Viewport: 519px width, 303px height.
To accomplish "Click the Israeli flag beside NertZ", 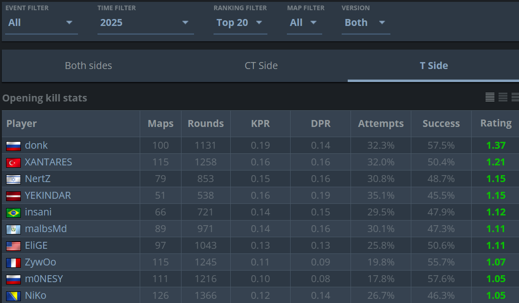I will click(x=13, y=179).
